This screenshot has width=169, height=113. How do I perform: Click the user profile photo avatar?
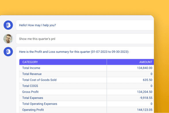click(8, 39)
